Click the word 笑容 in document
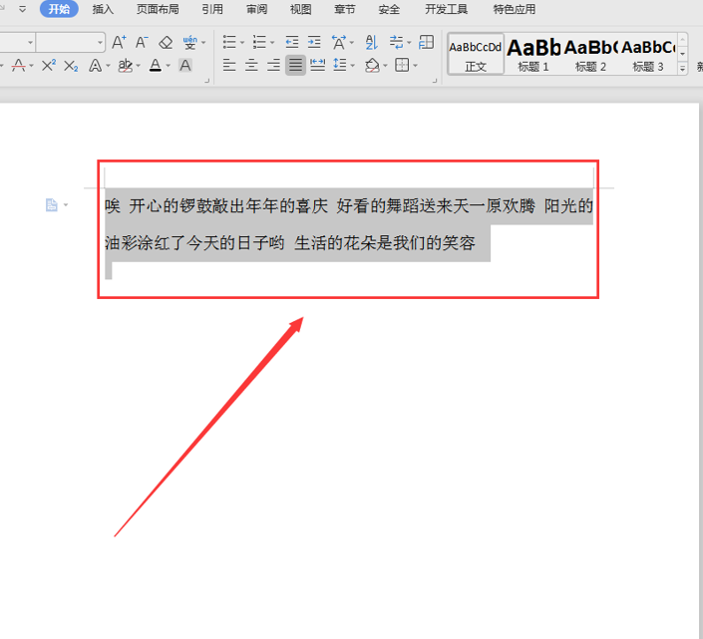Screen dimensions: 703x639 pos(459,243)
